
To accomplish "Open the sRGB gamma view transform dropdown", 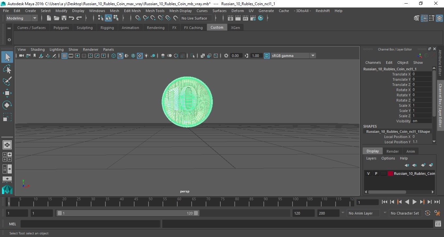I will point(293,56).
